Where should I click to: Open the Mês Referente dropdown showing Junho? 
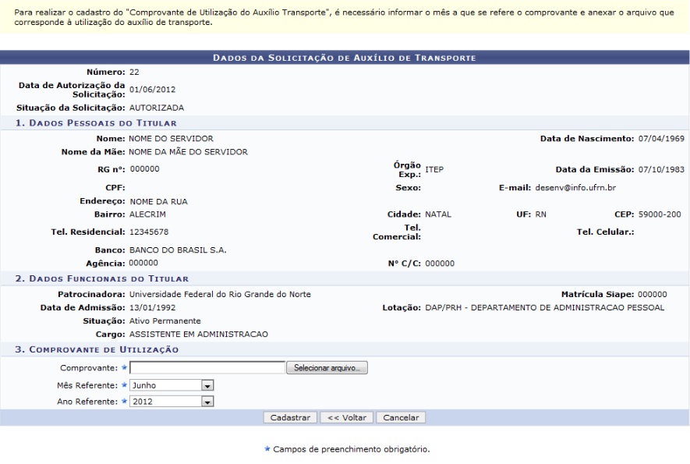(x=172, y=384)
